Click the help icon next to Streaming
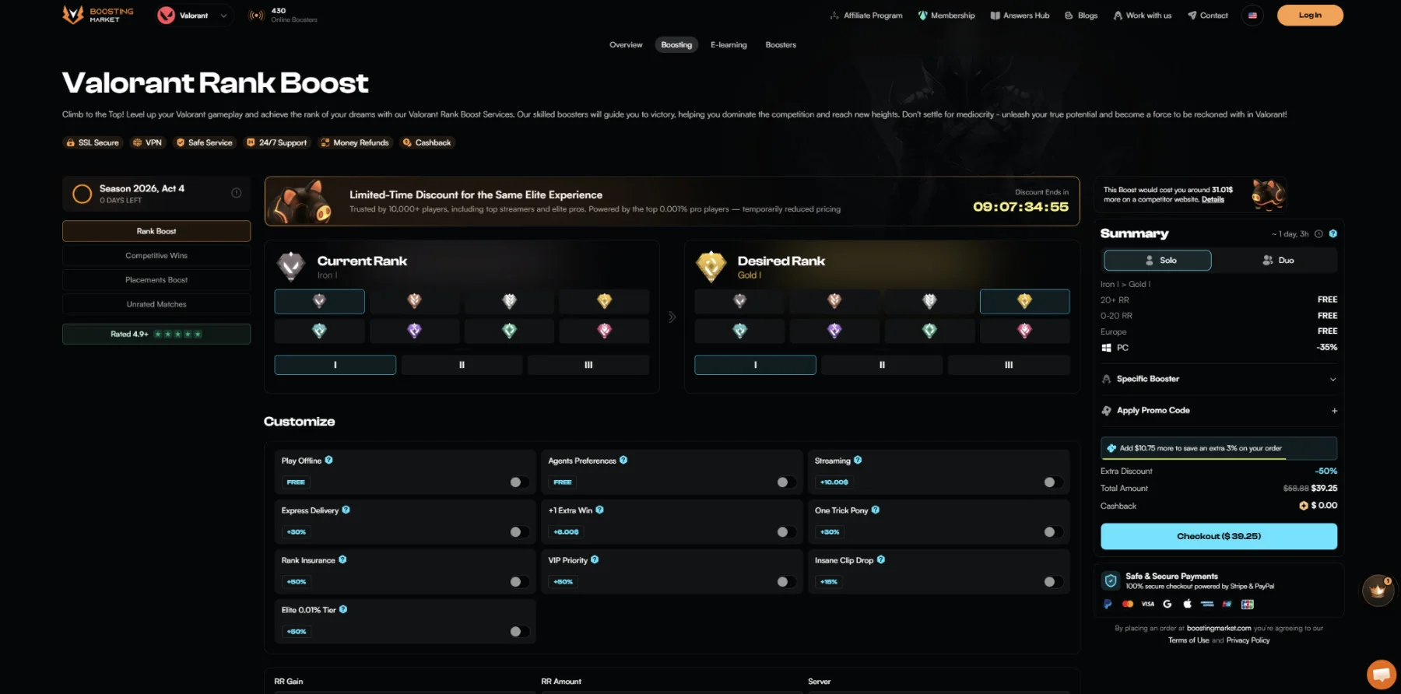This screenshot has width=1401, height=694. click(858, 460)
